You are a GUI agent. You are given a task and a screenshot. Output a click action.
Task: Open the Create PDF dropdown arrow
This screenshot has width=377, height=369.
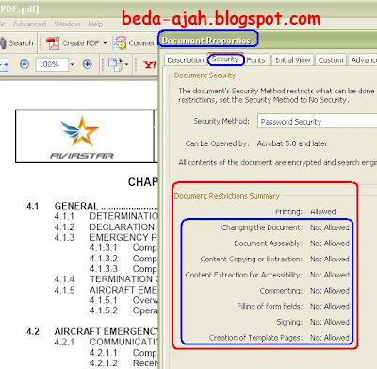click(105, 43)
